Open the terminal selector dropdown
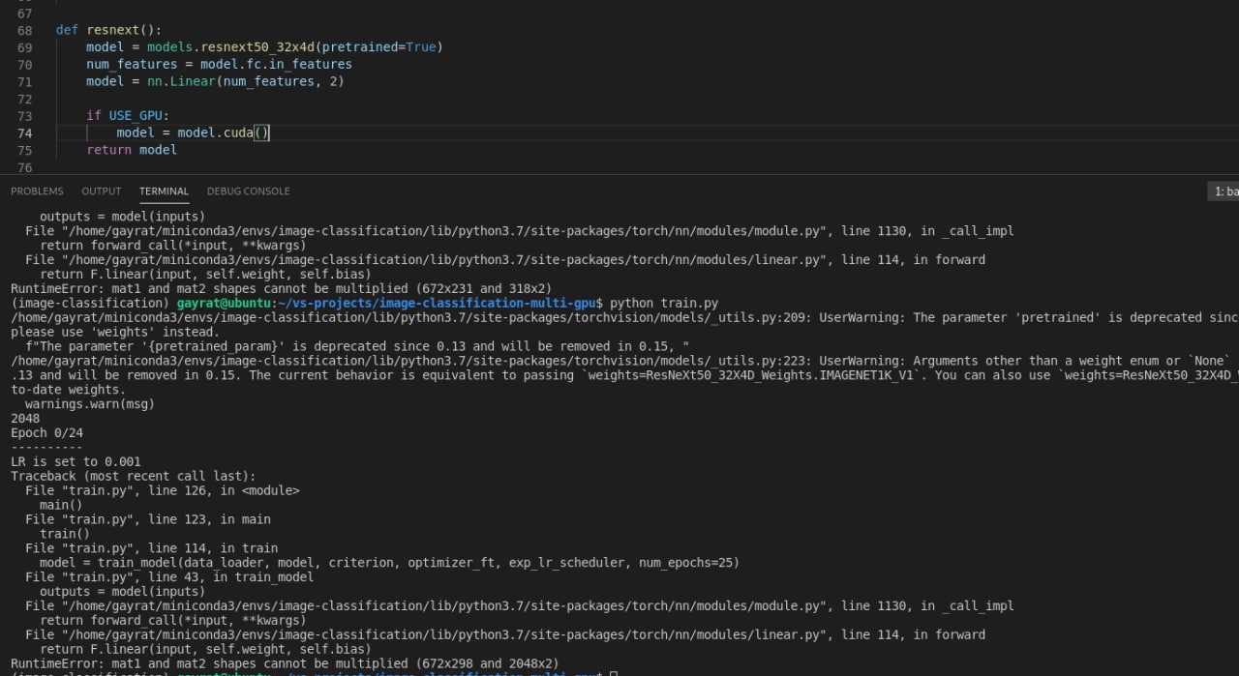1239x676 pixels. click(1224, 191)
